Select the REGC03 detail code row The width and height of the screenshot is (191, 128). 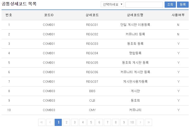(92, 44)
